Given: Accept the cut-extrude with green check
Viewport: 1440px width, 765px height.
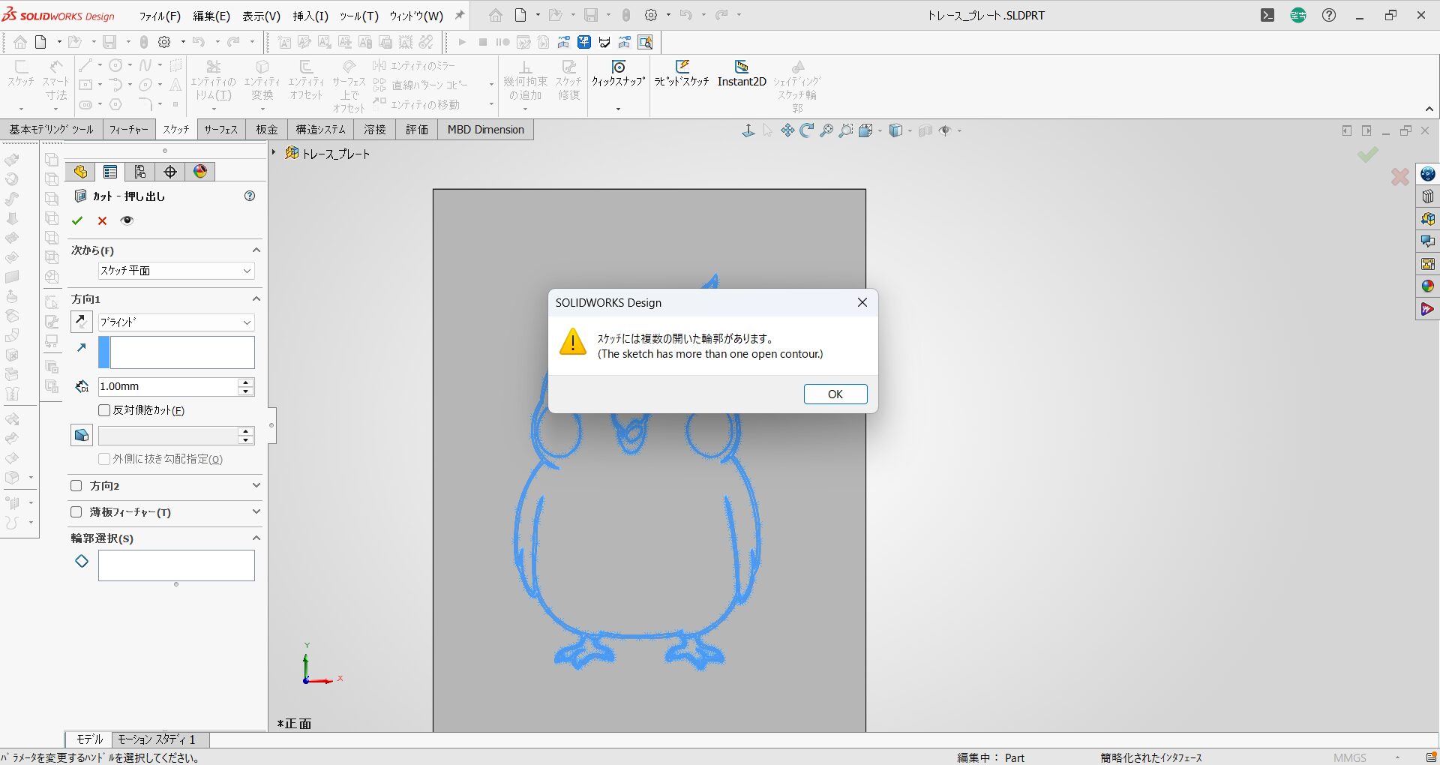Looking at the screenshot, I should [77, 220].
